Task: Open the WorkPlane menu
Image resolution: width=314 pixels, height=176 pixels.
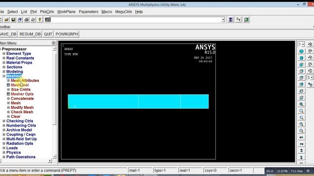Action: point(66,12)
